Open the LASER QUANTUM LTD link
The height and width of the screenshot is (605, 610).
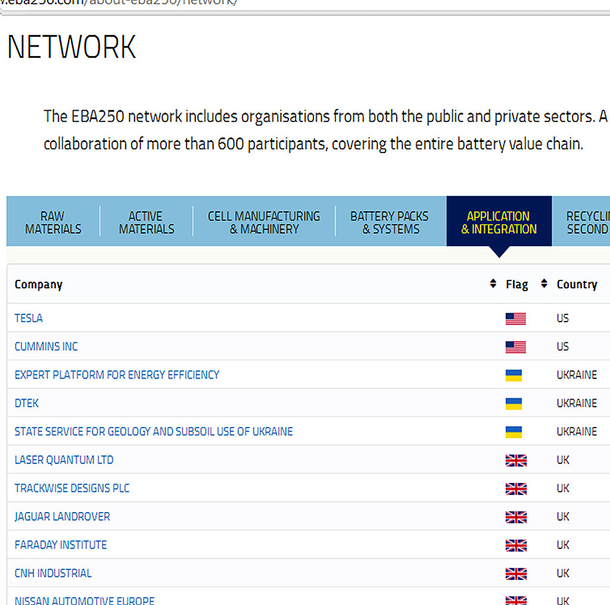pos(64,460)
